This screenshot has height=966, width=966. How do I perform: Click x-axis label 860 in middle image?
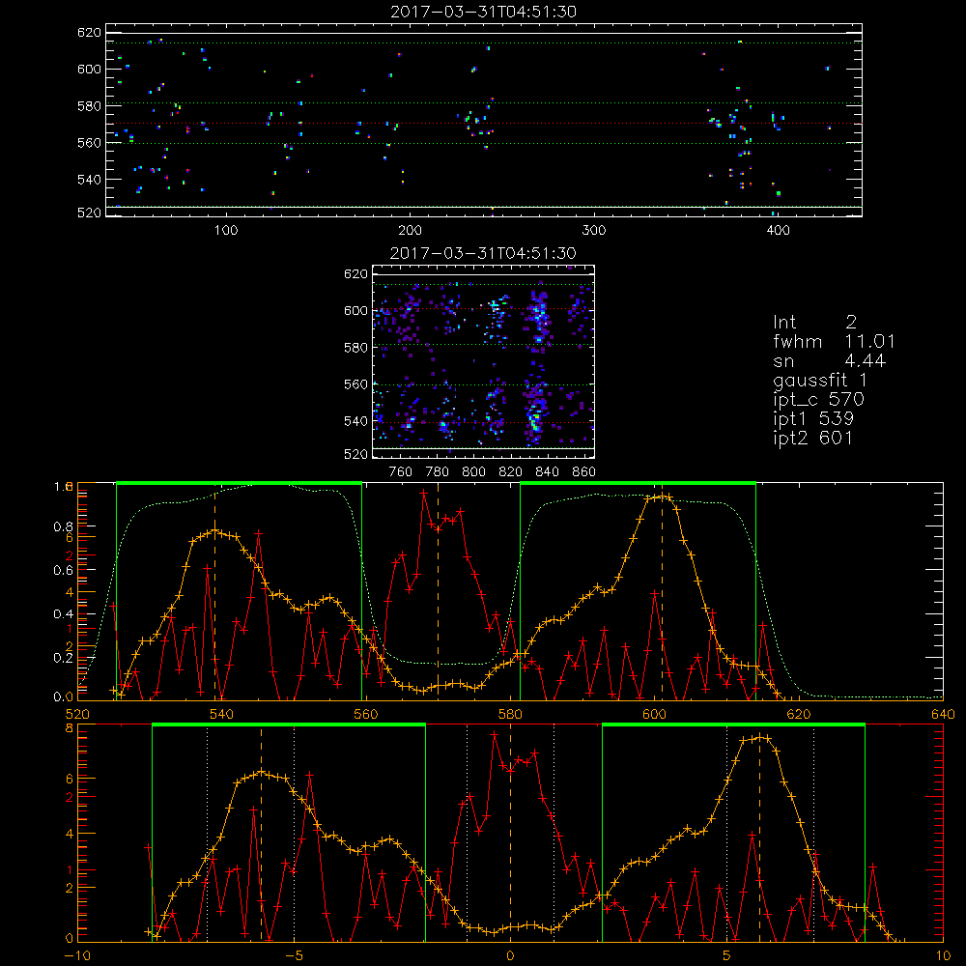584,472
